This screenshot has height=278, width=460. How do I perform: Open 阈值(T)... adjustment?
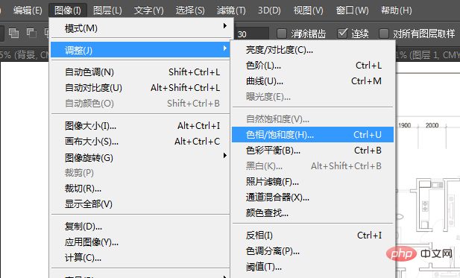(x=312, y=267)
